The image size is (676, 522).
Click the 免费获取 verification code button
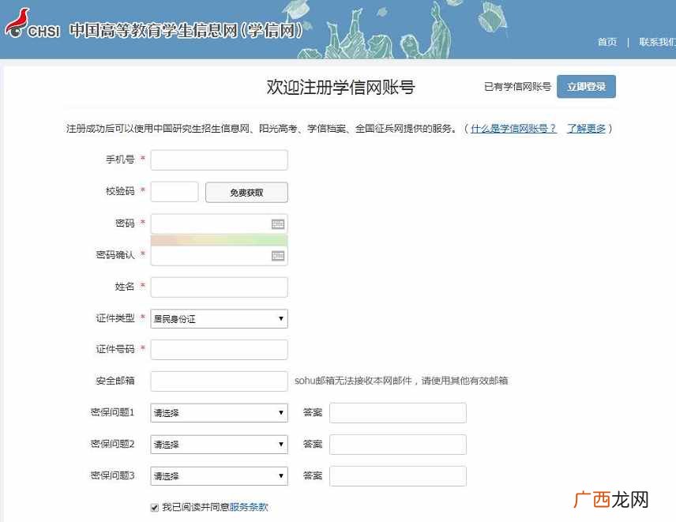click(246, 192)
